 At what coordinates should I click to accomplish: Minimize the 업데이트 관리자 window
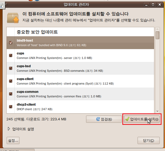coord(146,5)
